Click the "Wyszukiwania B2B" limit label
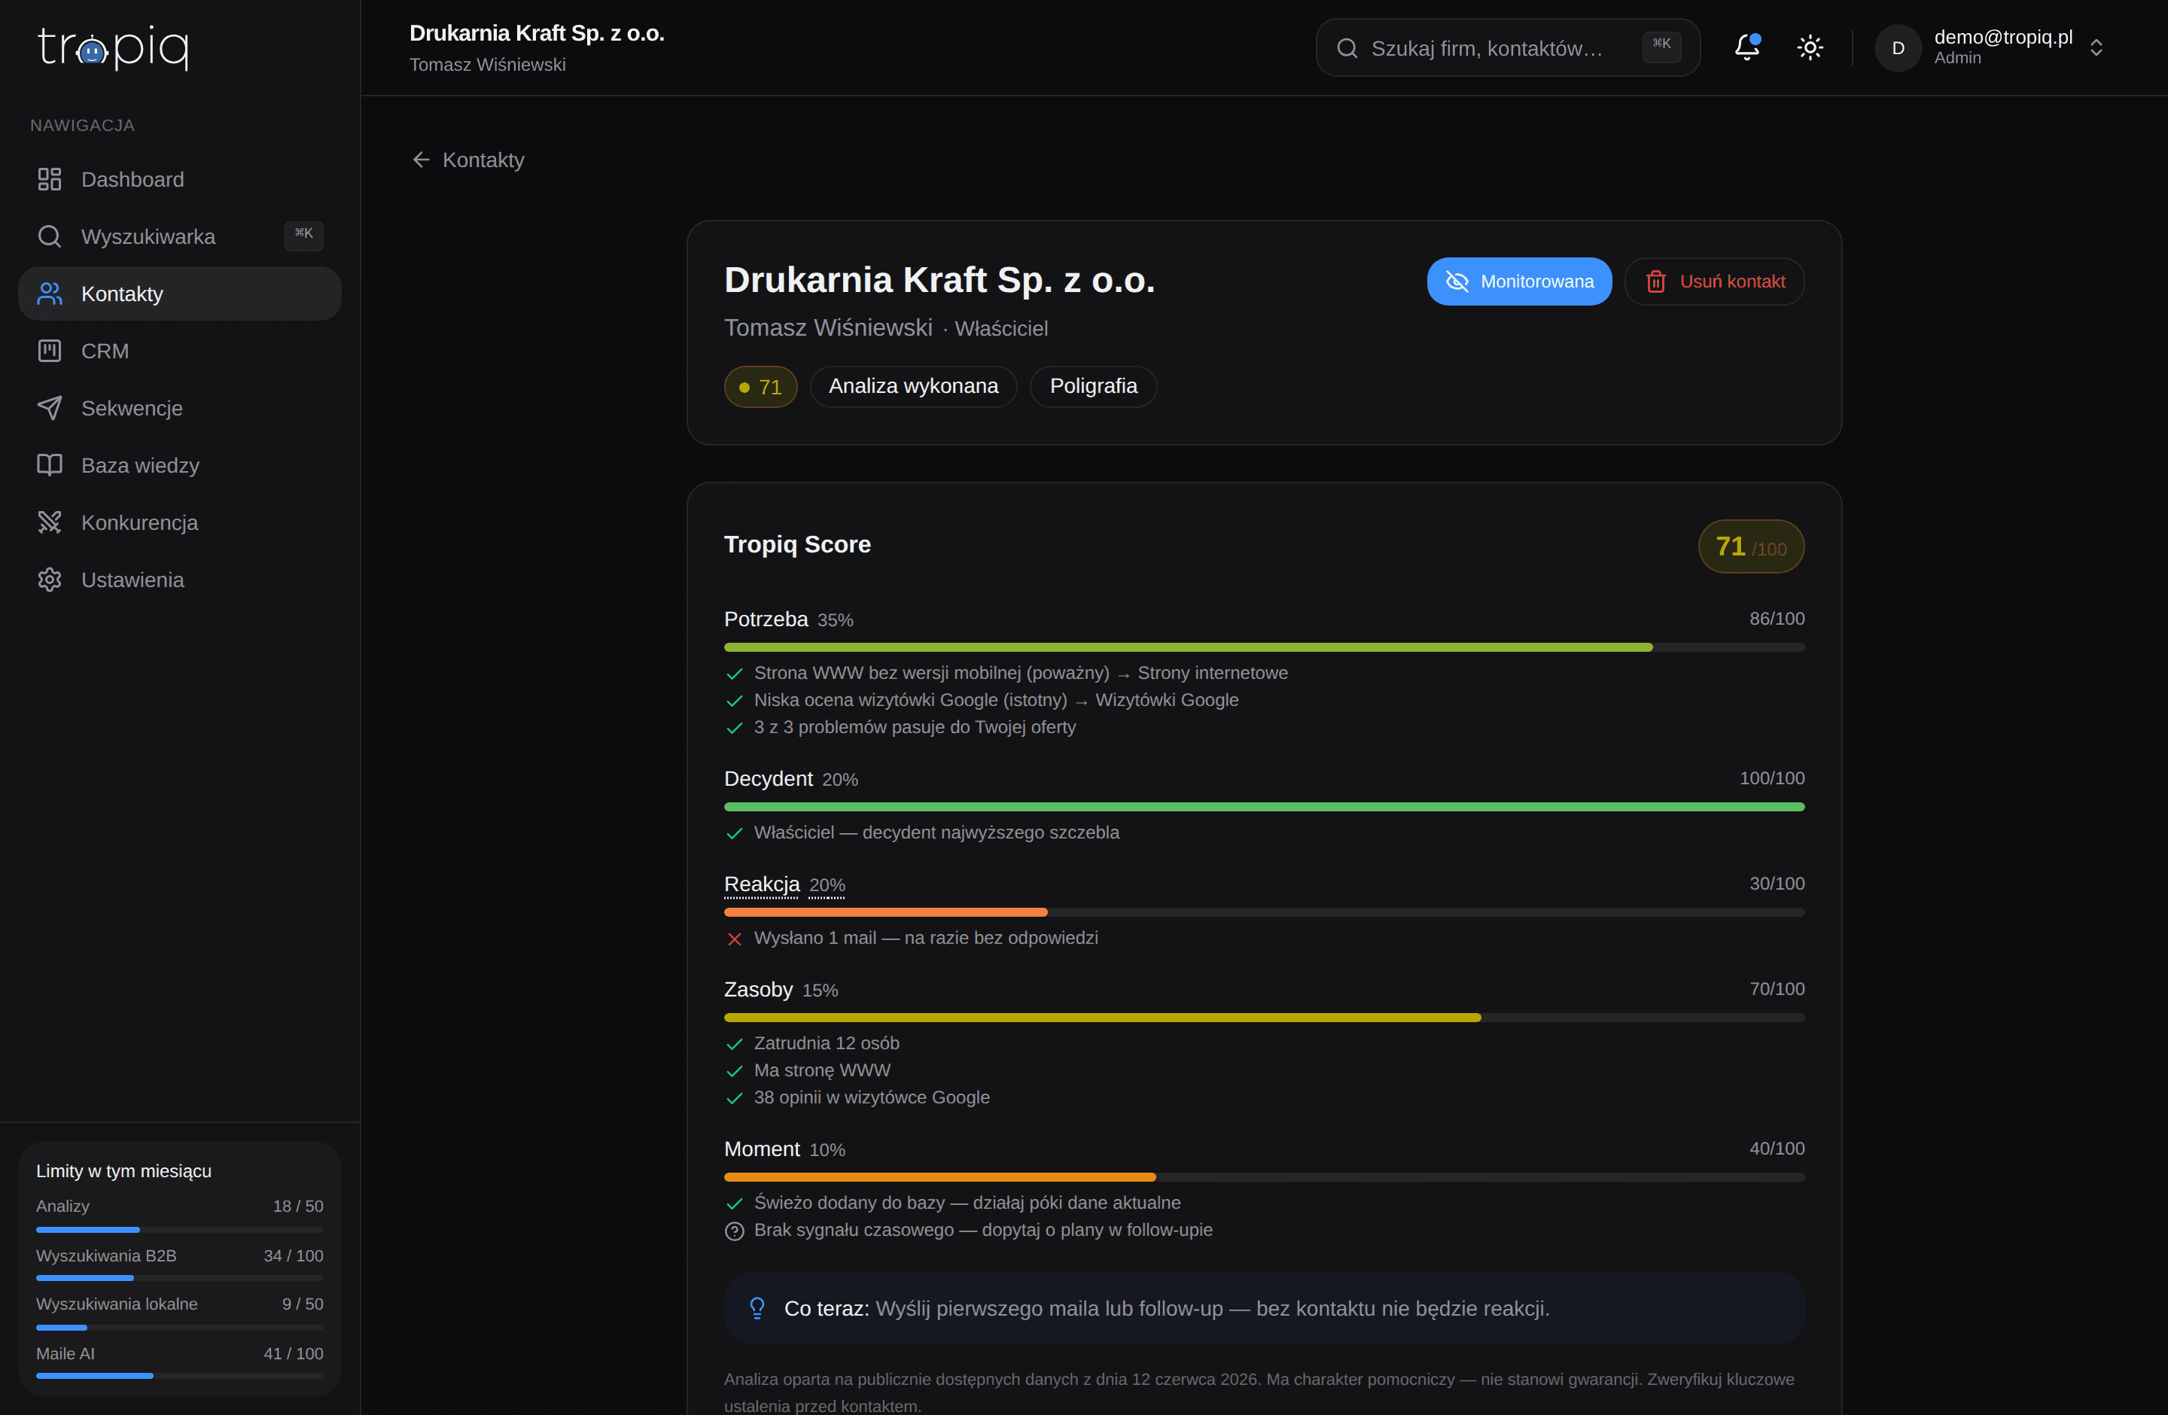Image resolution: width=2168 pixels, height=1415 pixels. pos(107,1255)
